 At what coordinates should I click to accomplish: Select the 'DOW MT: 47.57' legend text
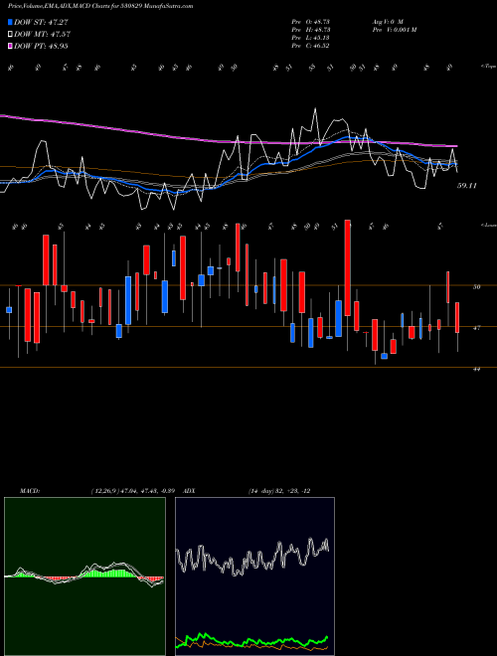42,35
